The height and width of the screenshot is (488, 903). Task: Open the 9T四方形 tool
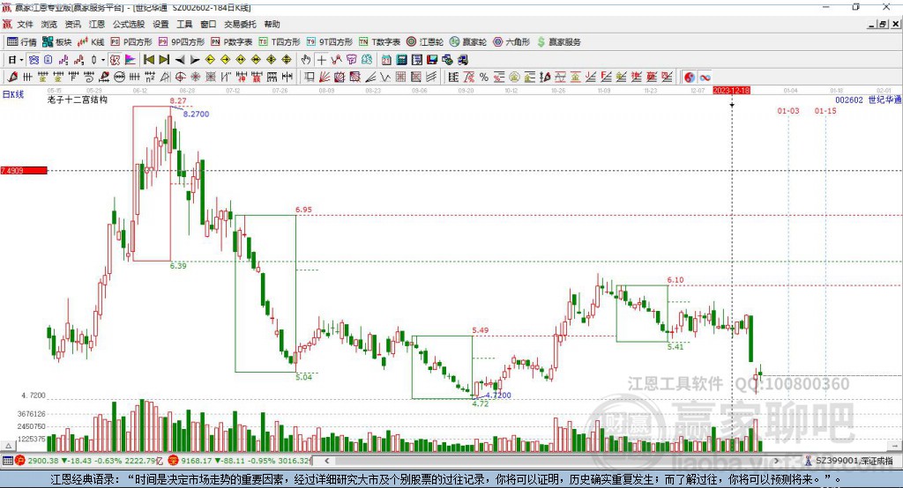[x=329, y=42]
